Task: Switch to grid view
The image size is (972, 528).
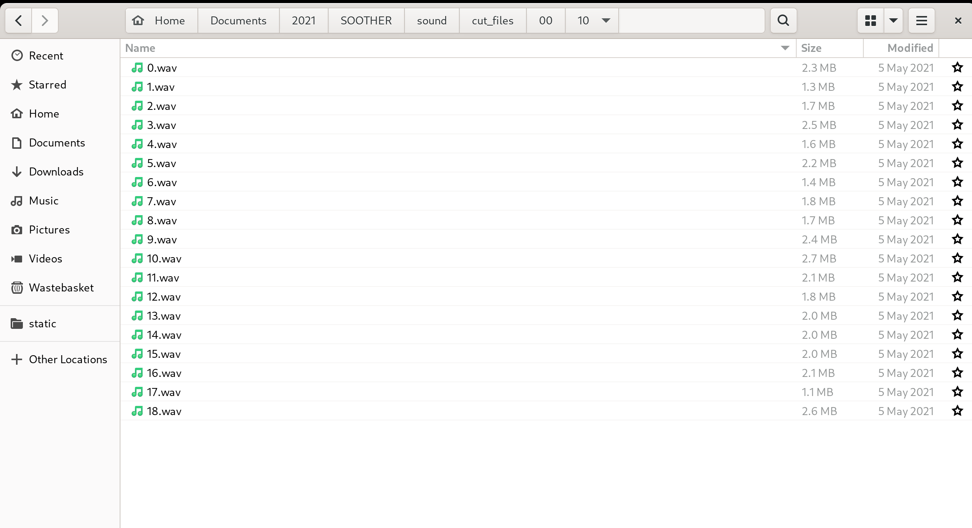Action: coord(869,20)
